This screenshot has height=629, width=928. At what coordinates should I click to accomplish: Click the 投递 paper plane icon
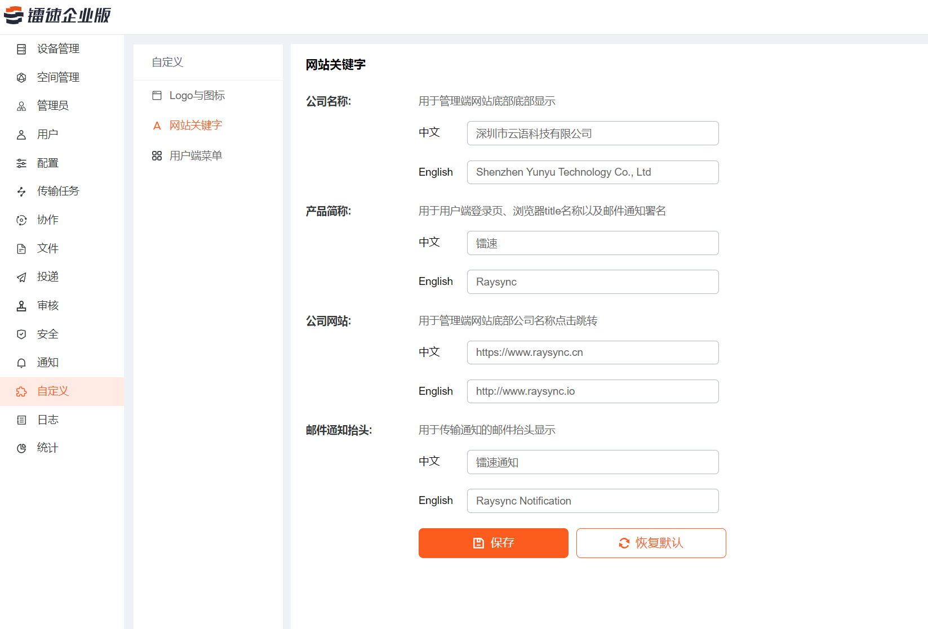click(21, 277)
